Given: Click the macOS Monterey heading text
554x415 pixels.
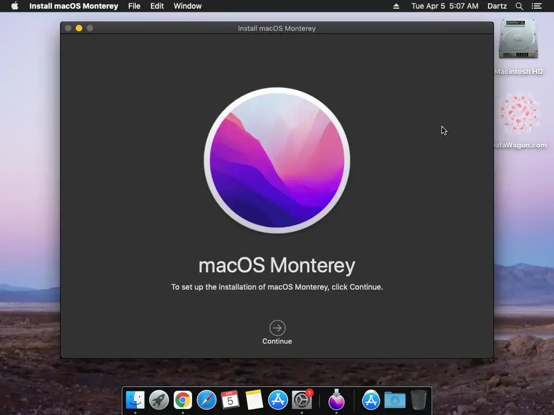Looking at the screenshot, I should (277, 265).
